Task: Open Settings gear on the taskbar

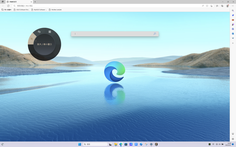Action: point(151,144)
